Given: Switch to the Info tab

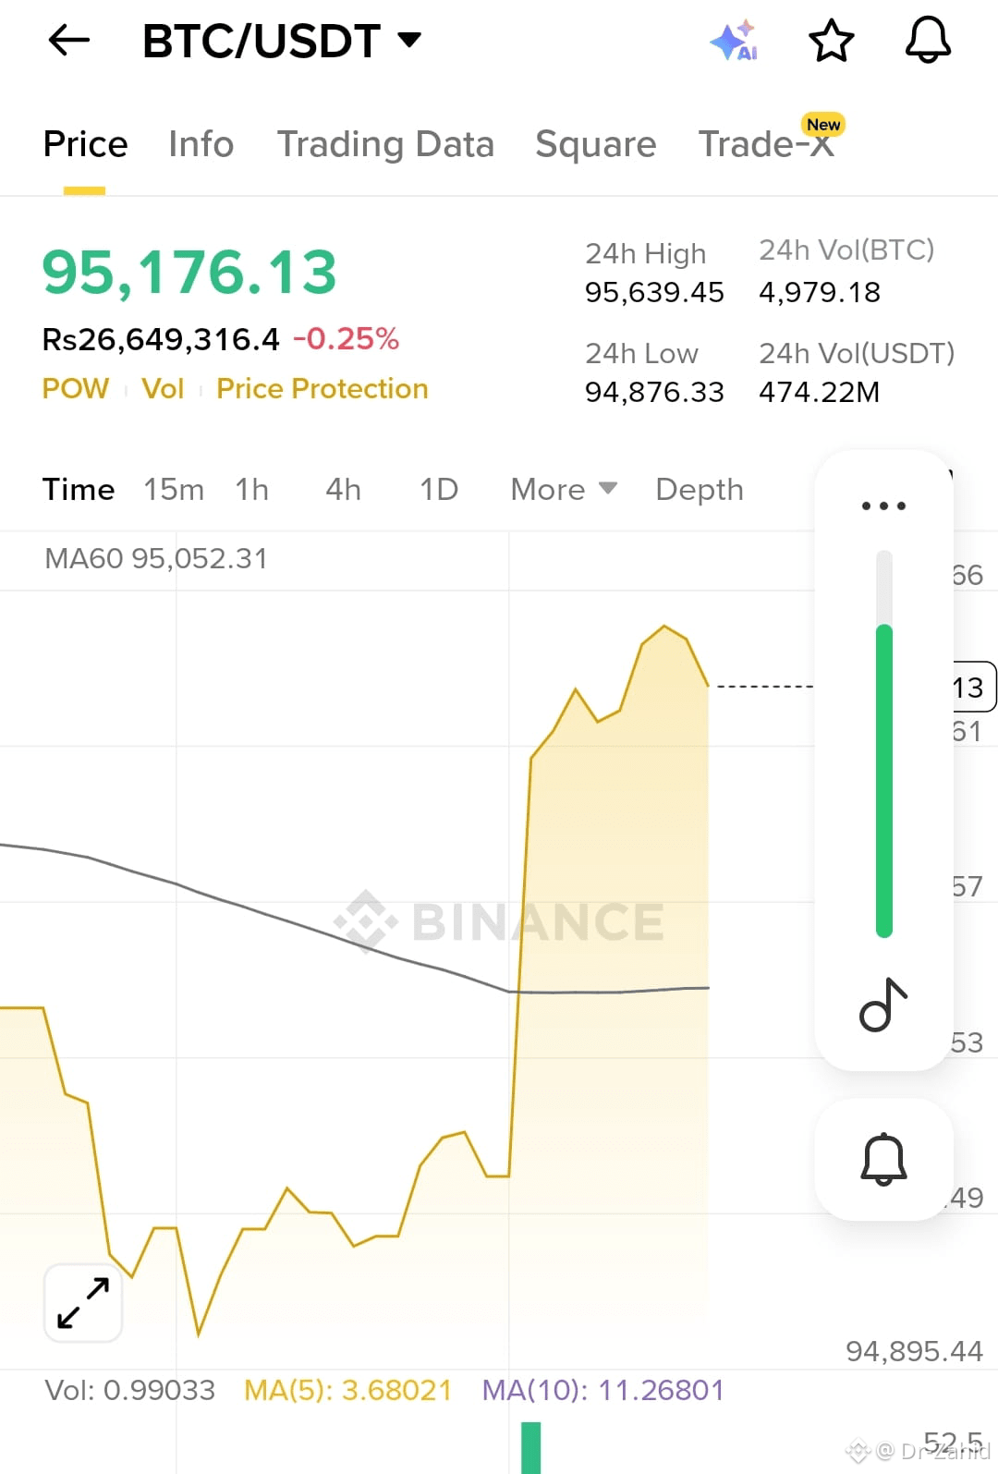Looking at the screenshot, I should pos(201,144).
